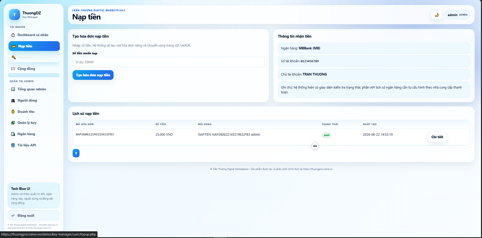The image size is (482, 238).
Task: Click the NỘI DUNG column header
Action: 205,124
